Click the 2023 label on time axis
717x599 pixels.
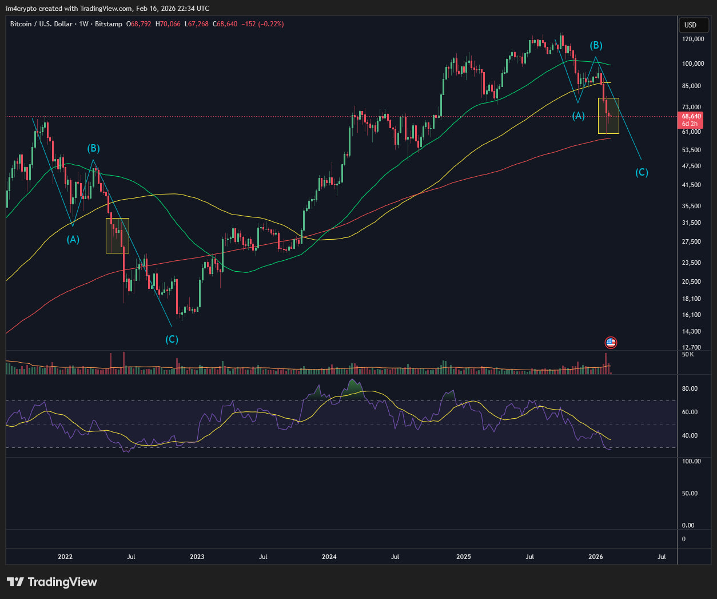click(x=197, y=557)
